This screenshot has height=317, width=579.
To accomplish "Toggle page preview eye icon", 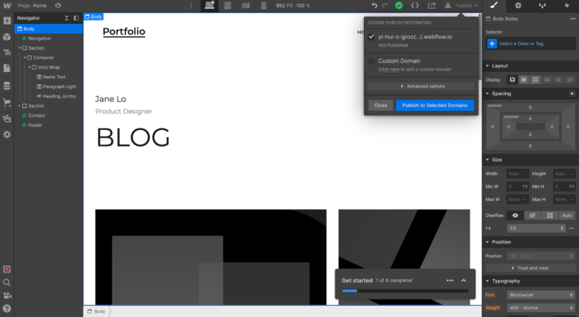I will (x=58, y=6).
